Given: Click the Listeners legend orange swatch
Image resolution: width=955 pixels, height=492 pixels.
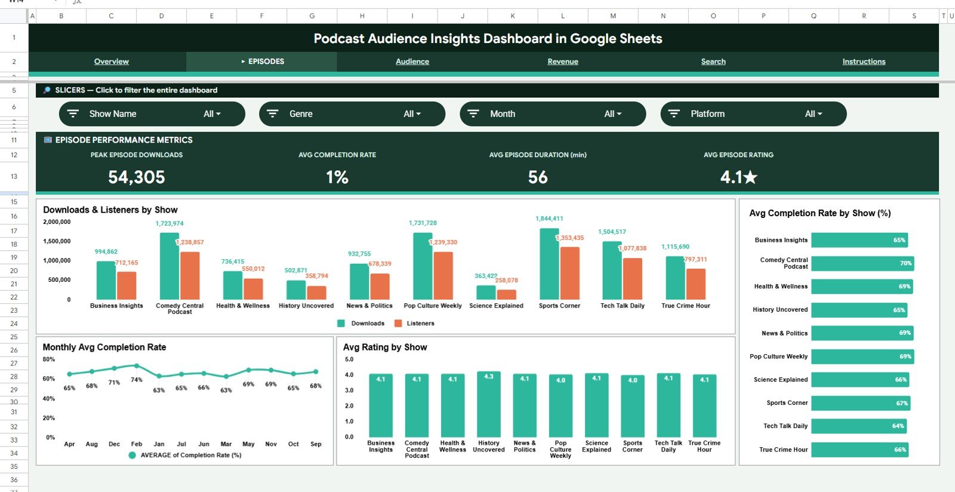Looking at the screenshot, I should (398, 323).
